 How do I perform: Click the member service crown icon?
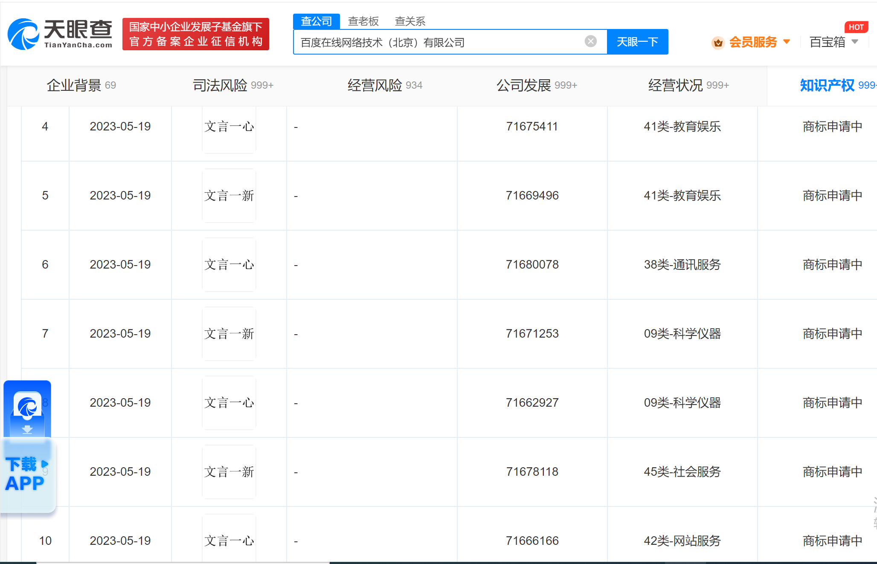tap(718, 43)
